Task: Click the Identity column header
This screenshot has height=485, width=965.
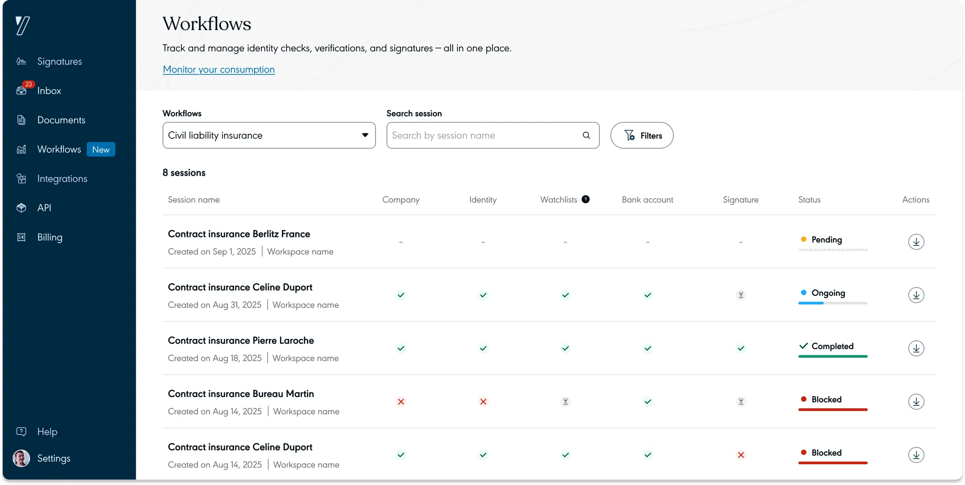Action: click(x=483, y=200)
